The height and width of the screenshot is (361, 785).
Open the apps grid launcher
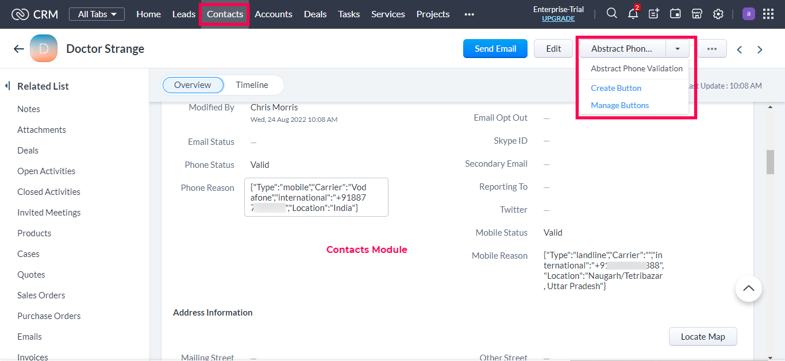[x=768, y=14]
